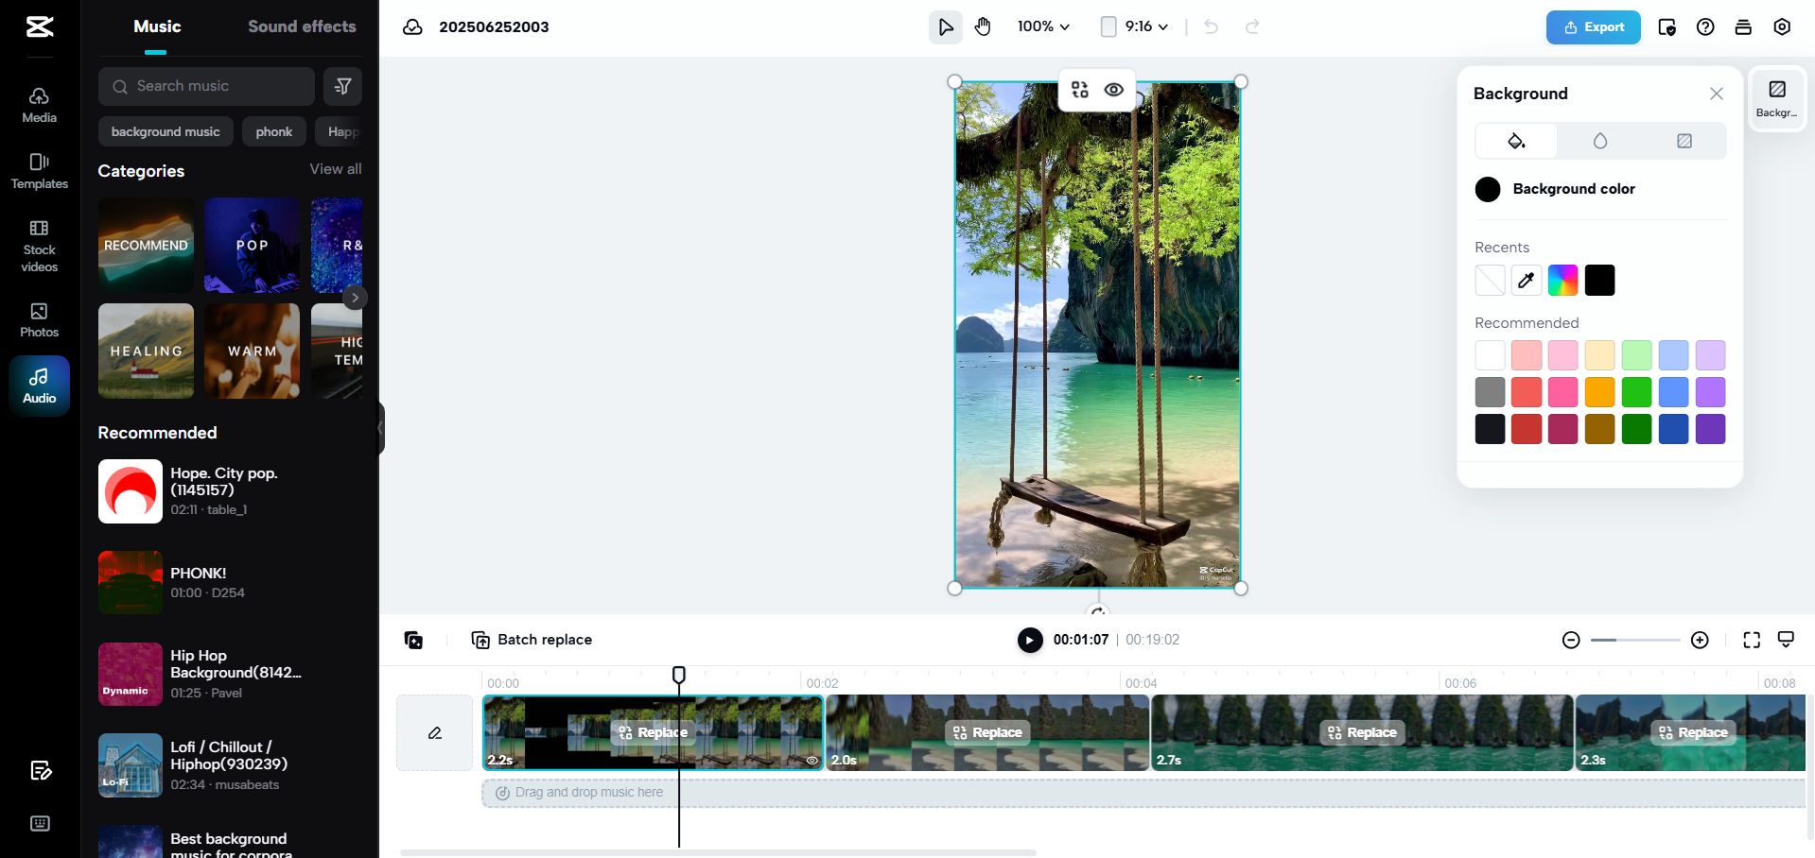1815x858 pixels.
Task: Select the Cursor tool above the preview
Action: [x=945, y=26]
